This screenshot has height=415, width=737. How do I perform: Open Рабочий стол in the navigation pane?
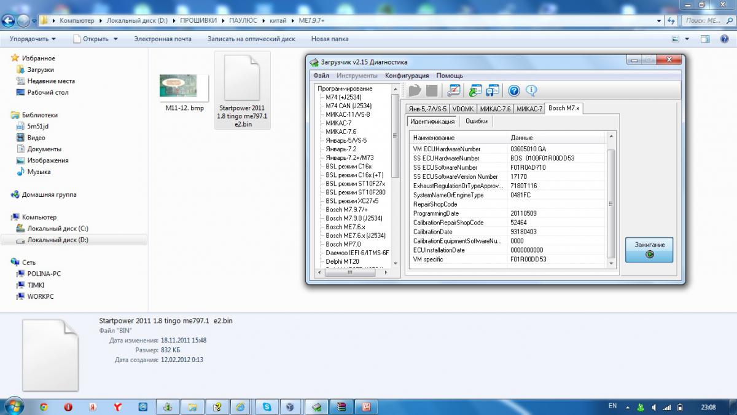pyautogui.click(x=48, y=92)
